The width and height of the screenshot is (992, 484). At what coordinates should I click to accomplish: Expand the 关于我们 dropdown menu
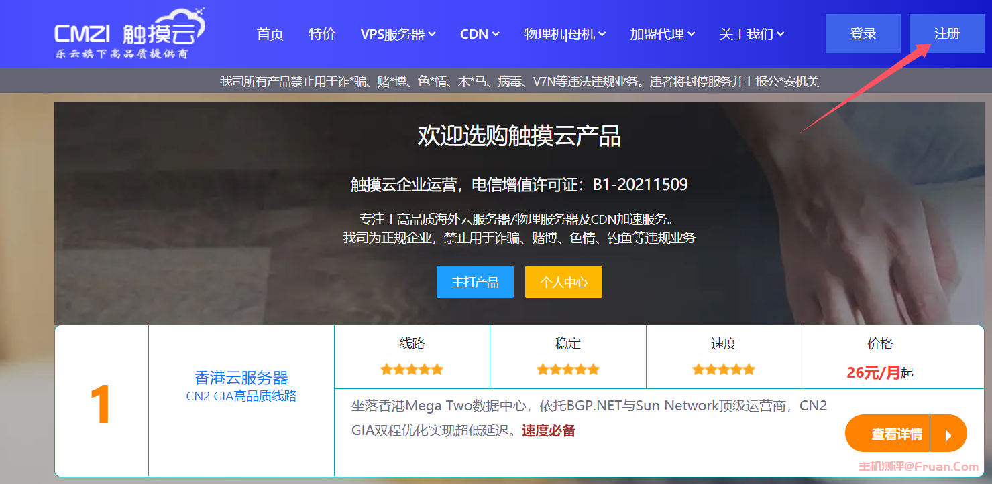pos(752,34)
